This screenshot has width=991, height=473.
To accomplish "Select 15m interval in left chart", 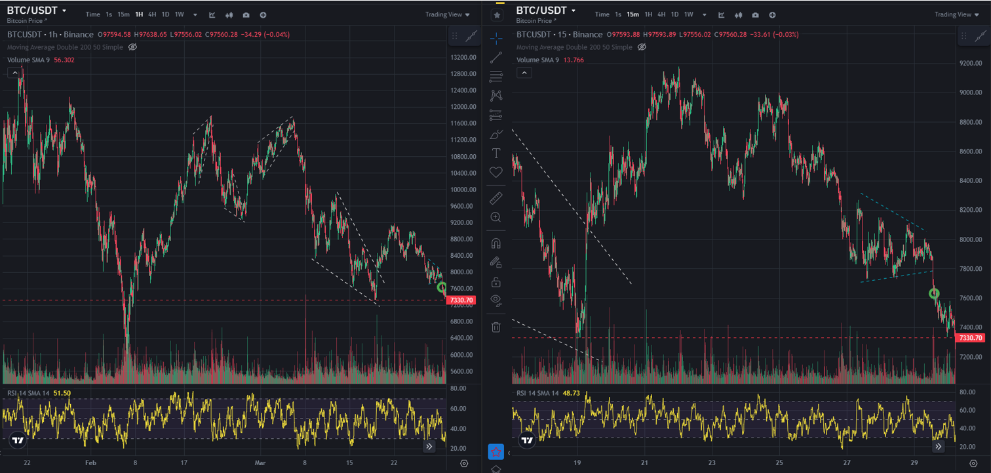I will (123, 14).
